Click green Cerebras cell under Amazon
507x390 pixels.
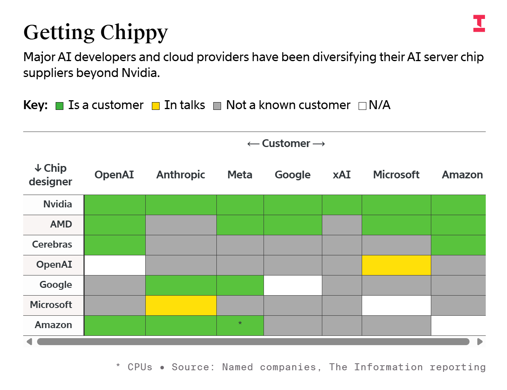458,245
